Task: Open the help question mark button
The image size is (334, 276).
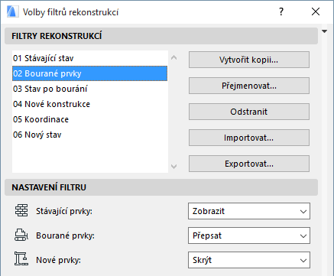Action: (281, 11)
